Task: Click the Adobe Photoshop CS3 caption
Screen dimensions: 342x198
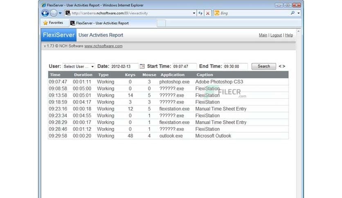Action: click(219, 82)
